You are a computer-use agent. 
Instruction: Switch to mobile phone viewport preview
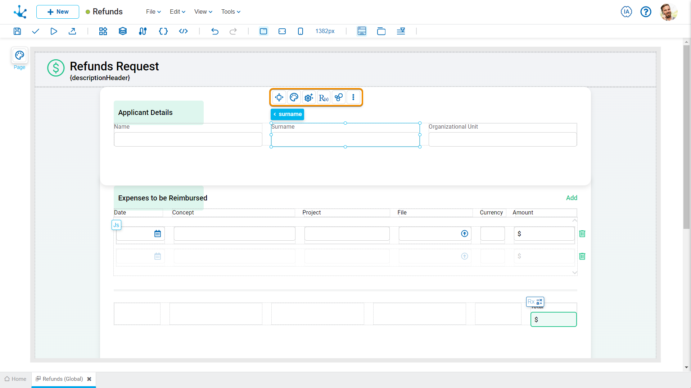[301, 31]
